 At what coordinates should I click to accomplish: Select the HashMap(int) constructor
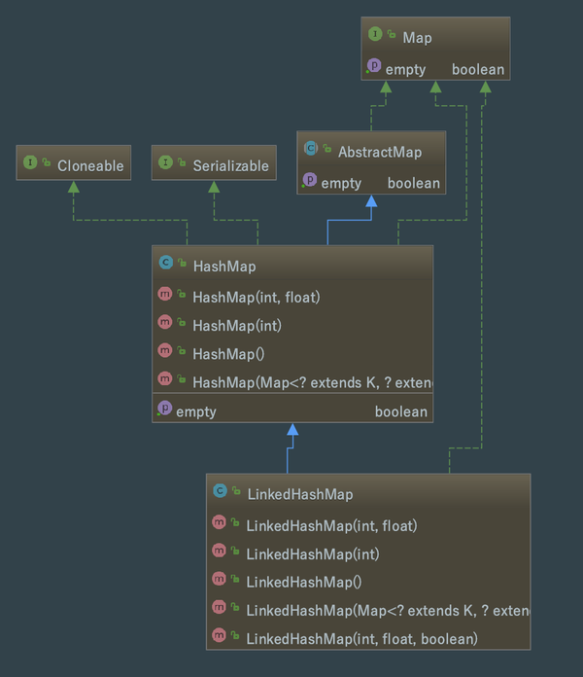pos(237,326)
